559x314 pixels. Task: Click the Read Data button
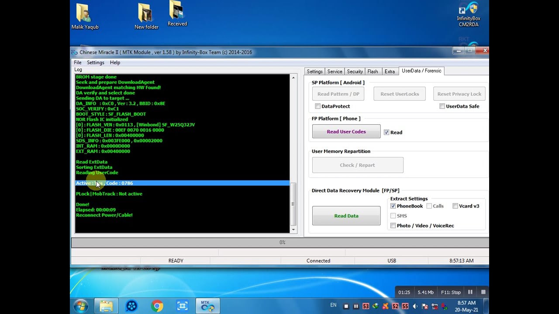[x=346, y=215]
